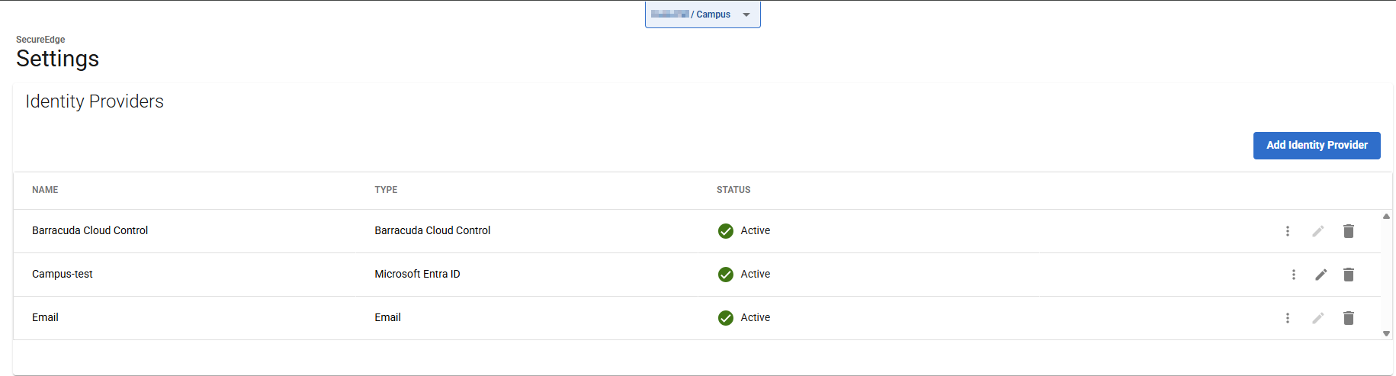The height and width of the screenshot is (376, 1396).
Task: Click the Add Identity Provider button
Action: coord(1317,146)
